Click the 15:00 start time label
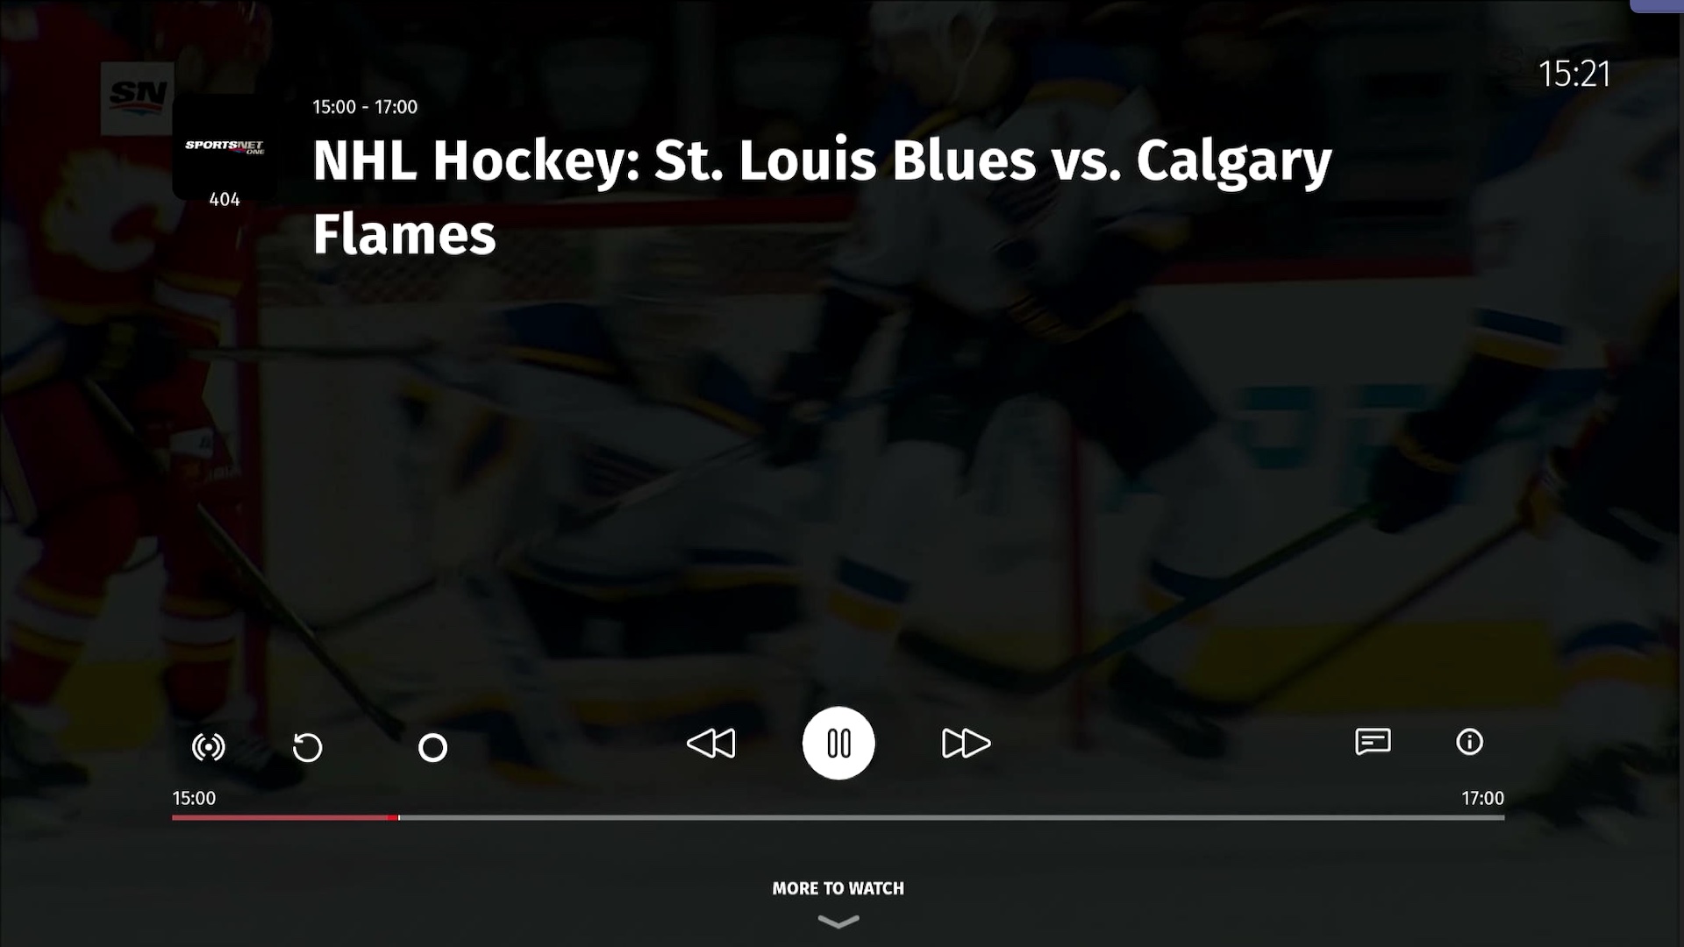The height and width of the screenshot is (947, 1684). point(194,798)
